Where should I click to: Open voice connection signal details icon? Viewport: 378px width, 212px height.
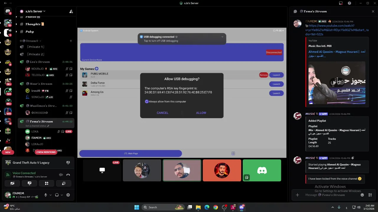pyautogui.click(x=8, y=175)
